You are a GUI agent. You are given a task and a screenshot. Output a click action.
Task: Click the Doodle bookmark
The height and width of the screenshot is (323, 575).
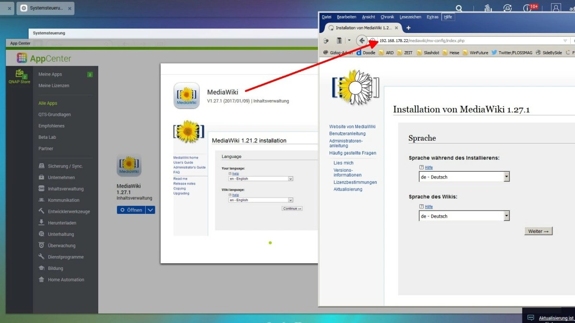tap(366, 53)
